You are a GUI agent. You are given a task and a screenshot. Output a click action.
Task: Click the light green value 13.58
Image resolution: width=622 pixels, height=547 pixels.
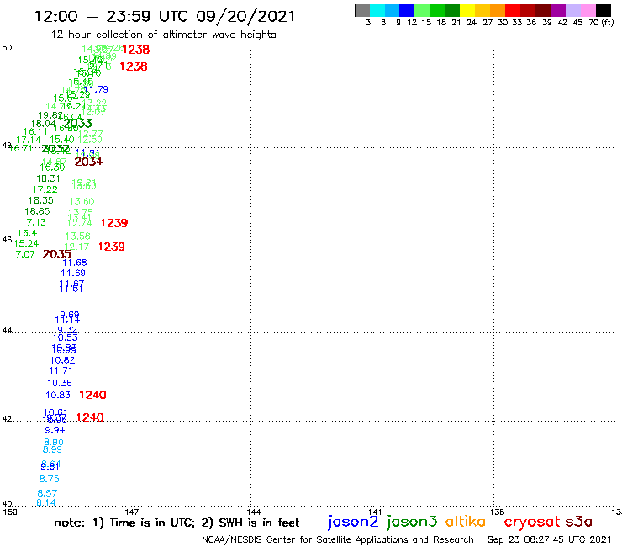coord(77,236)
